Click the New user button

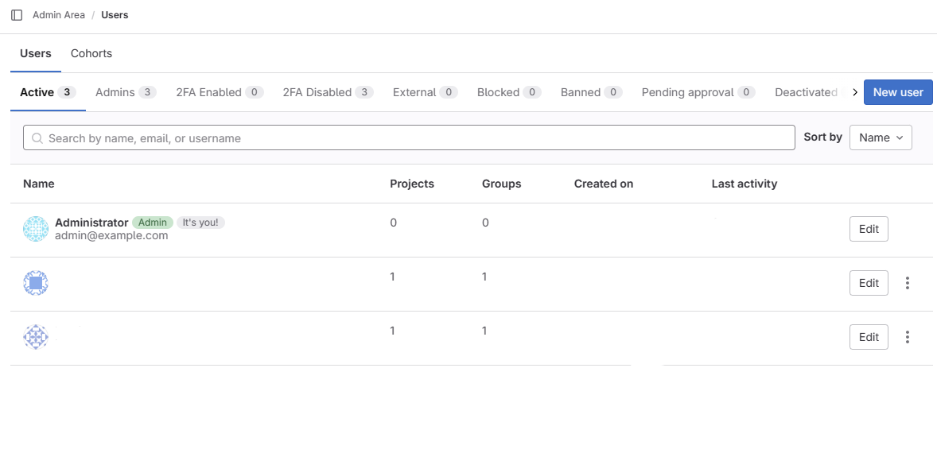[898, 92]
